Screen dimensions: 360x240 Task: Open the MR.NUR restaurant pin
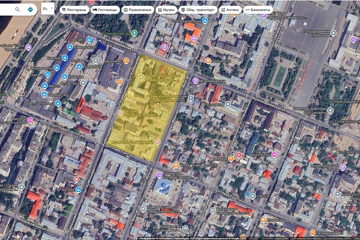tap(231, 159)
